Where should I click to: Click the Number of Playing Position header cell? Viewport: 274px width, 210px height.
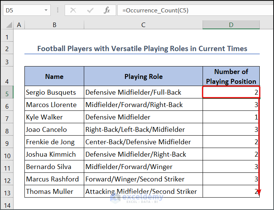(231, 77)
